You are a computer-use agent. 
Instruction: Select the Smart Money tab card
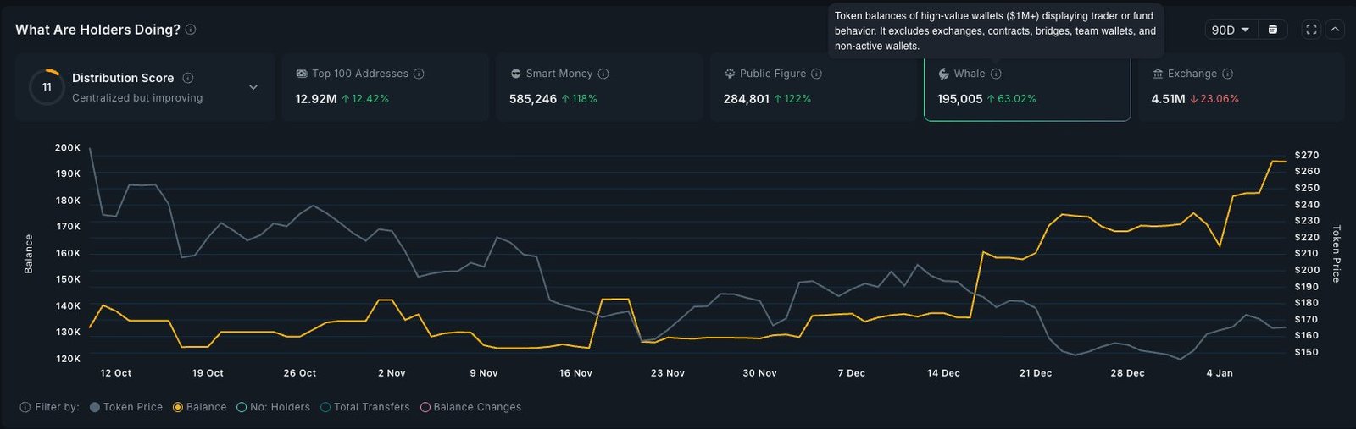(598, 87)
